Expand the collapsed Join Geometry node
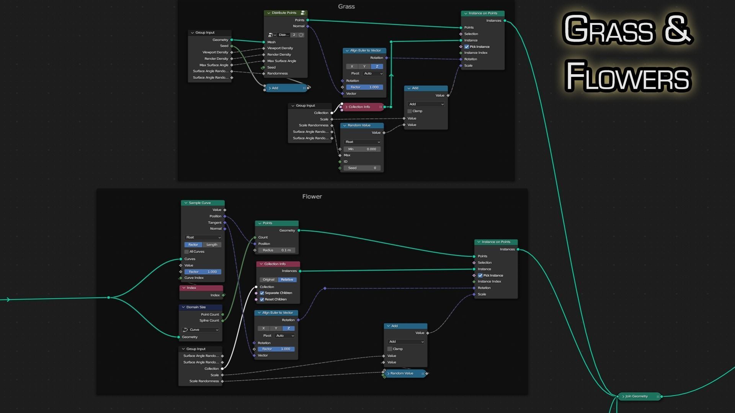735x413 pixels. pos(623,397)
